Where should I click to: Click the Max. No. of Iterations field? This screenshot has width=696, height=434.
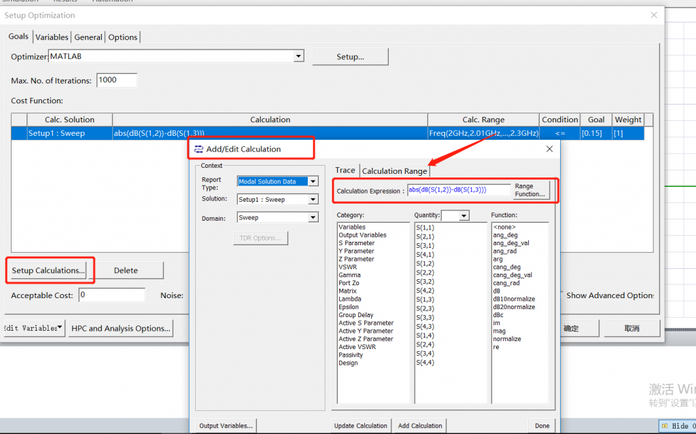(x=116, y=80)
